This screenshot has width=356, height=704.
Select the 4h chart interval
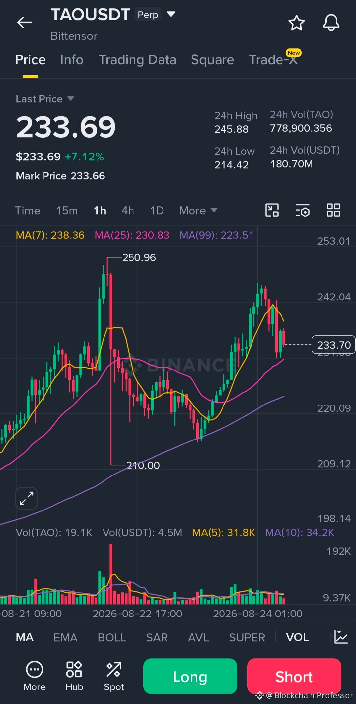pyautogui.click(x=128, y=211)
